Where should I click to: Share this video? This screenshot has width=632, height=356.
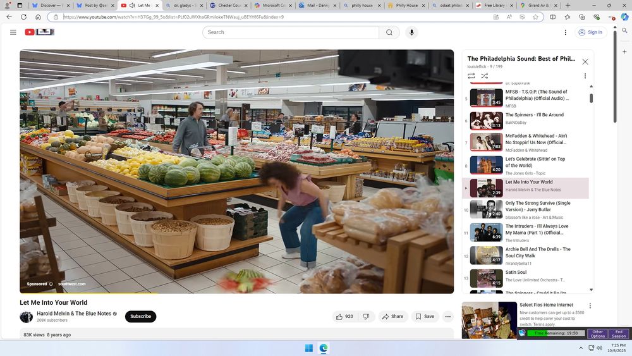coord(392,317)
